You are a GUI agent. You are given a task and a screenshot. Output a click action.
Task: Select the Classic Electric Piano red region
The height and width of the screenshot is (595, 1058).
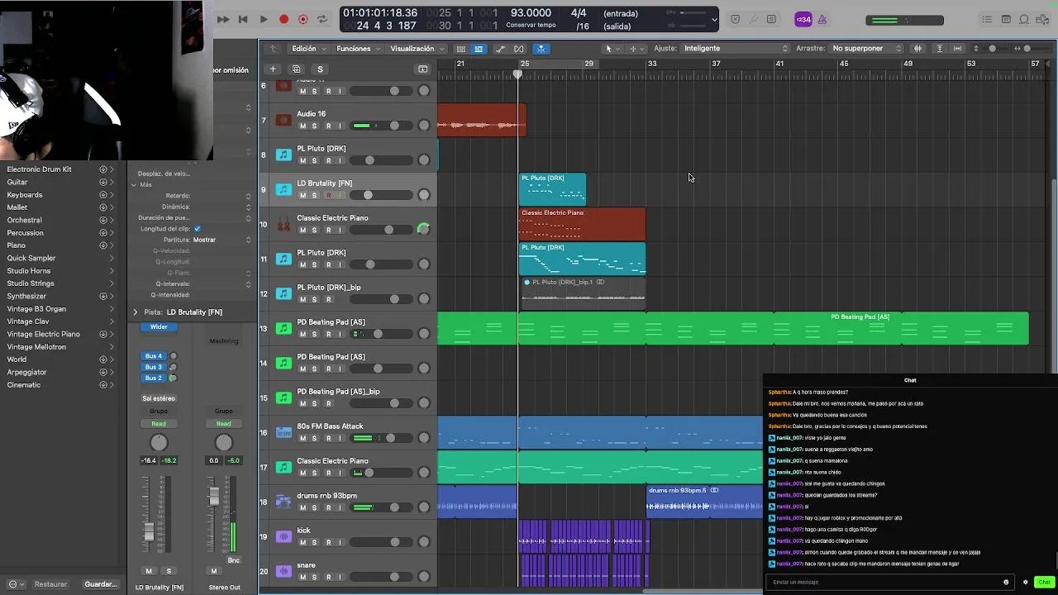(x=582, y=225)
